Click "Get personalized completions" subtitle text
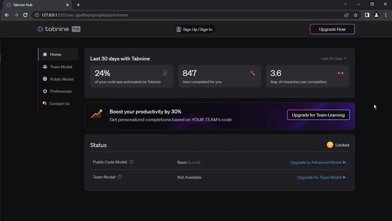 (x=171, y=120)
